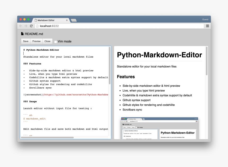Viewport: 228px width, 167px height.
Task: Click the editor's horizontal scrollbar
Action: pyautogui.click(x=47, y=138)
